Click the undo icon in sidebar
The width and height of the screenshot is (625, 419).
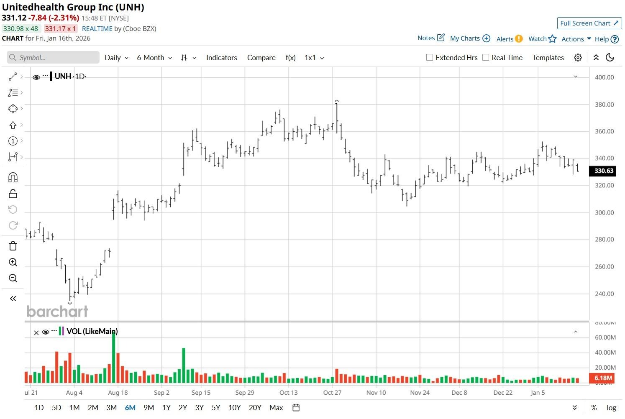pos(13,209)
